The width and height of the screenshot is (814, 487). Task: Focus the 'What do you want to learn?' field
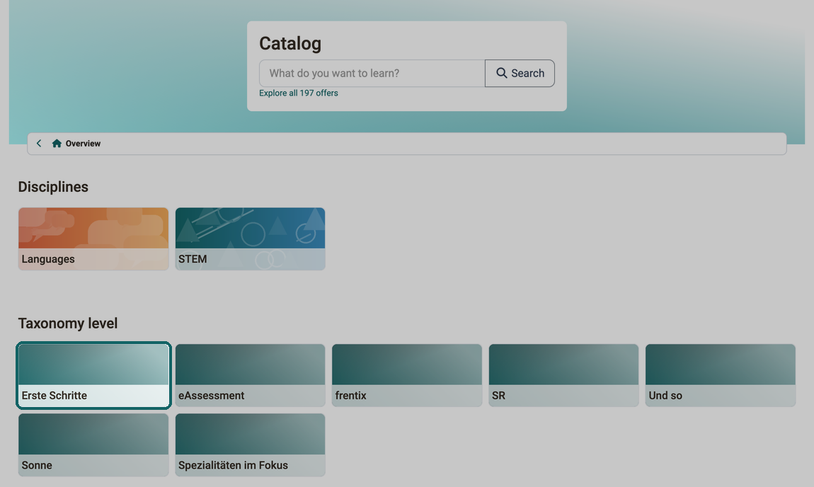[x=372, y=73]
